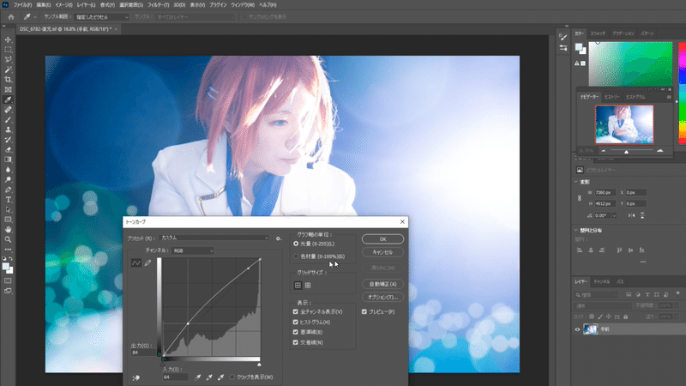Click the white input slider triangle under curve
The image size is (686, 386).
pyautogui.click(x=259, y=364)
